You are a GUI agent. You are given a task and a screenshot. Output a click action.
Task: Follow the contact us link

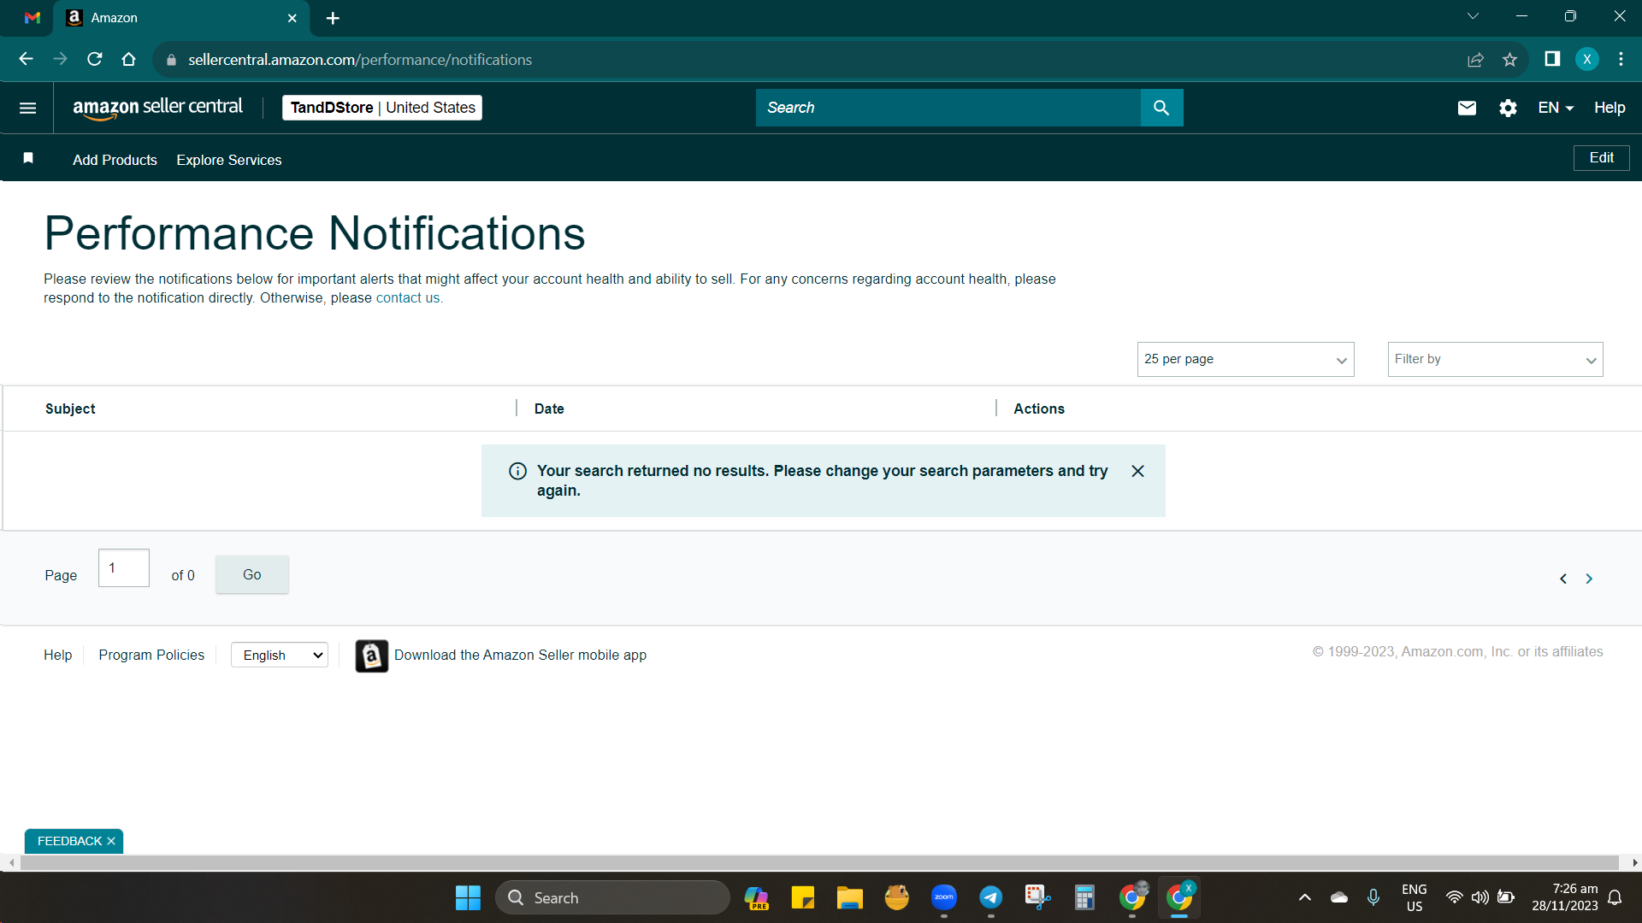point(408,297)
